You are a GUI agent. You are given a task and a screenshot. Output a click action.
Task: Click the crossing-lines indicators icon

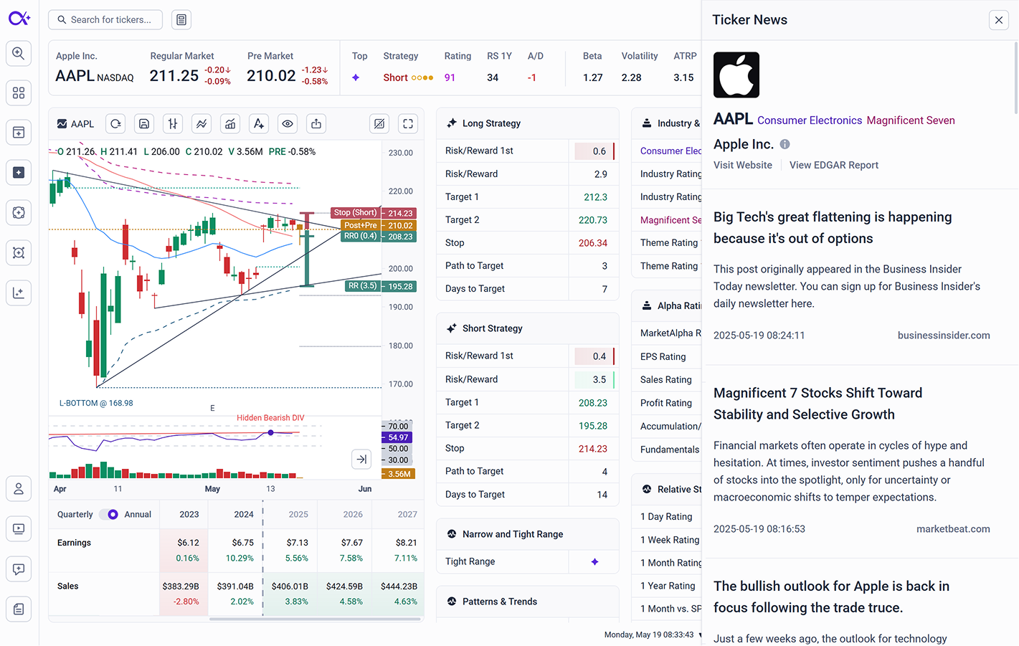(202, 124)
